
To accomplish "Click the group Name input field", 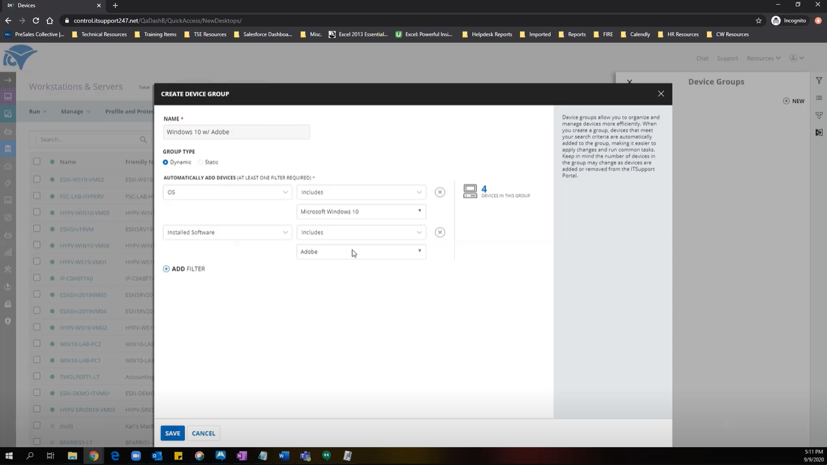I will pos(236,132).
